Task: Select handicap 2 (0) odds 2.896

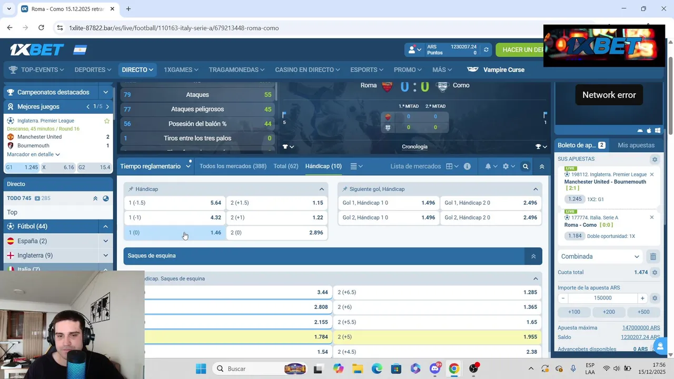Action: pyautogui.click(x=277, y=232)
